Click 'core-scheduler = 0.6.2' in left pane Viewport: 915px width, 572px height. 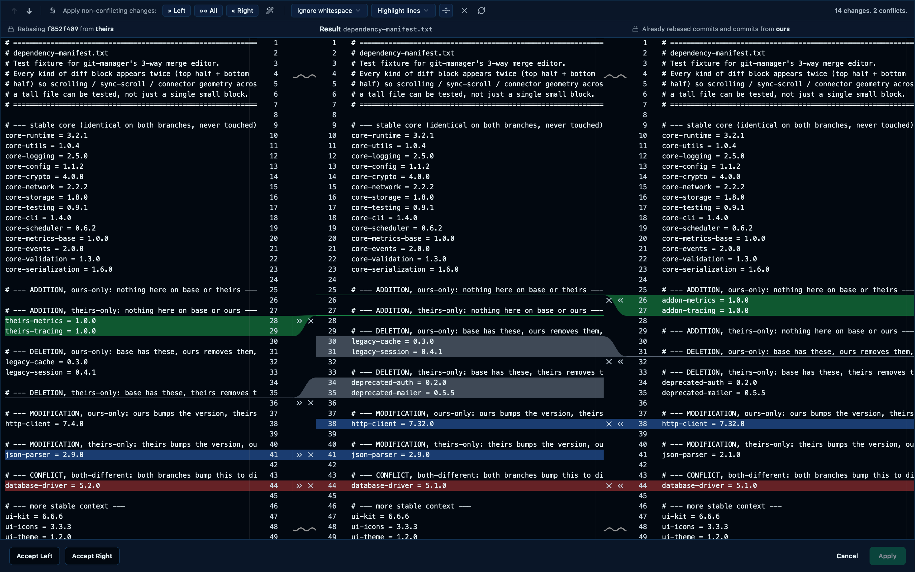(x=51, y=228)
